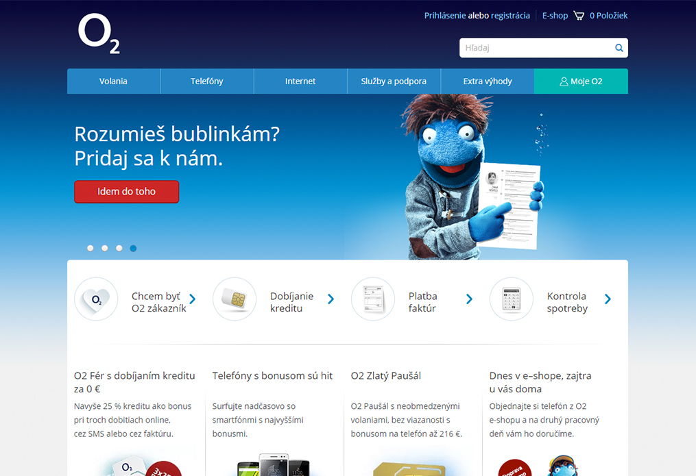Click the SIM card icon circle
The image size is (696, 476).
point(235,299)
